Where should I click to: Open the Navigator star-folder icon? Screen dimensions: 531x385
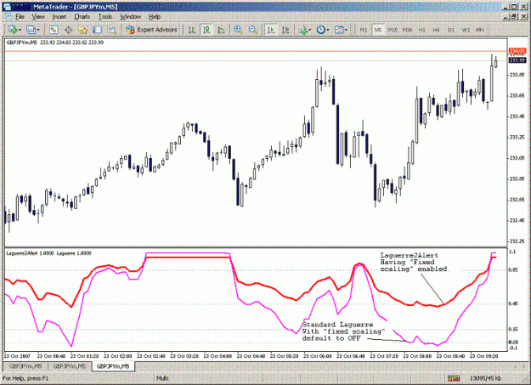pos(82,30)
